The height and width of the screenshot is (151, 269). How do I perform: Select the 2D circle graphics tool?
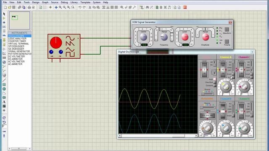[4, 89]
